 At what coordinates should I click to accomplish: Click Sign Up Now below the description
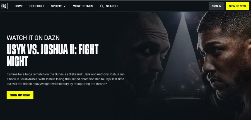click(20, 95)
